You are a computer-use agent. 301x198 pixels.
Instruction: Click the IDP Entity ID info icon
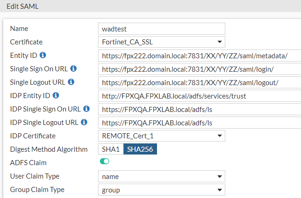[56, 96]
